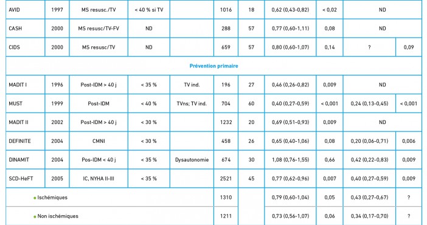Click the green bullet beside Ischémiques
The height and width of the screenshot is (225, 427).
[x=35, y=198]
